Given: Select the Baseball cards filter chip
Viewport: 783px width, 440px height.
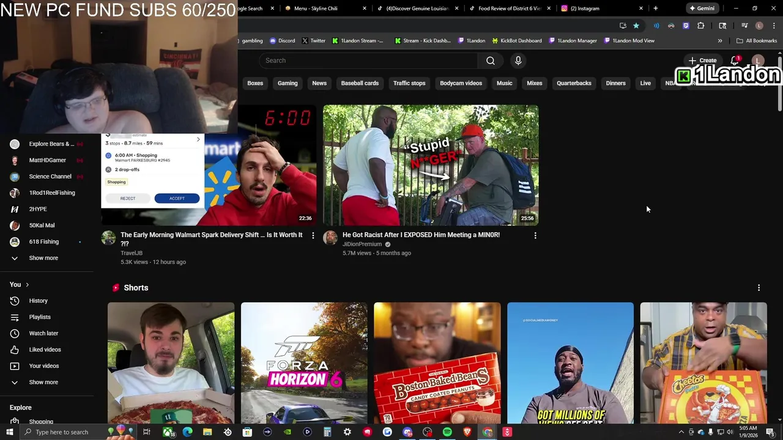Looking at the screenshot, I should 360,83.
